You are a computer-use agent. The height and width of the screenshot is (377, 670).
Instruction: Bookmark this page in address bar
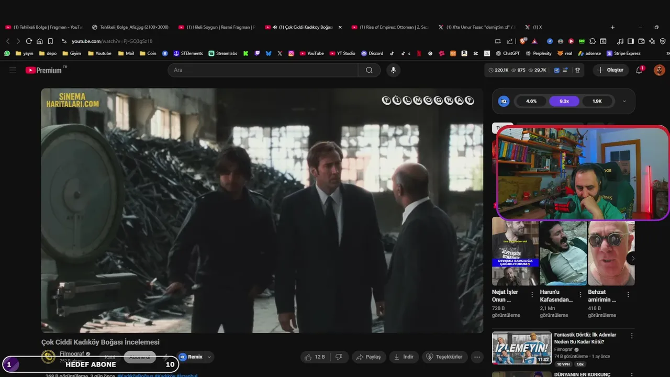point(50,41)
